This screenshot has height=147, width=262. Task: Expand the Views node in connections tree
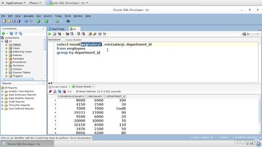[6, 48]
